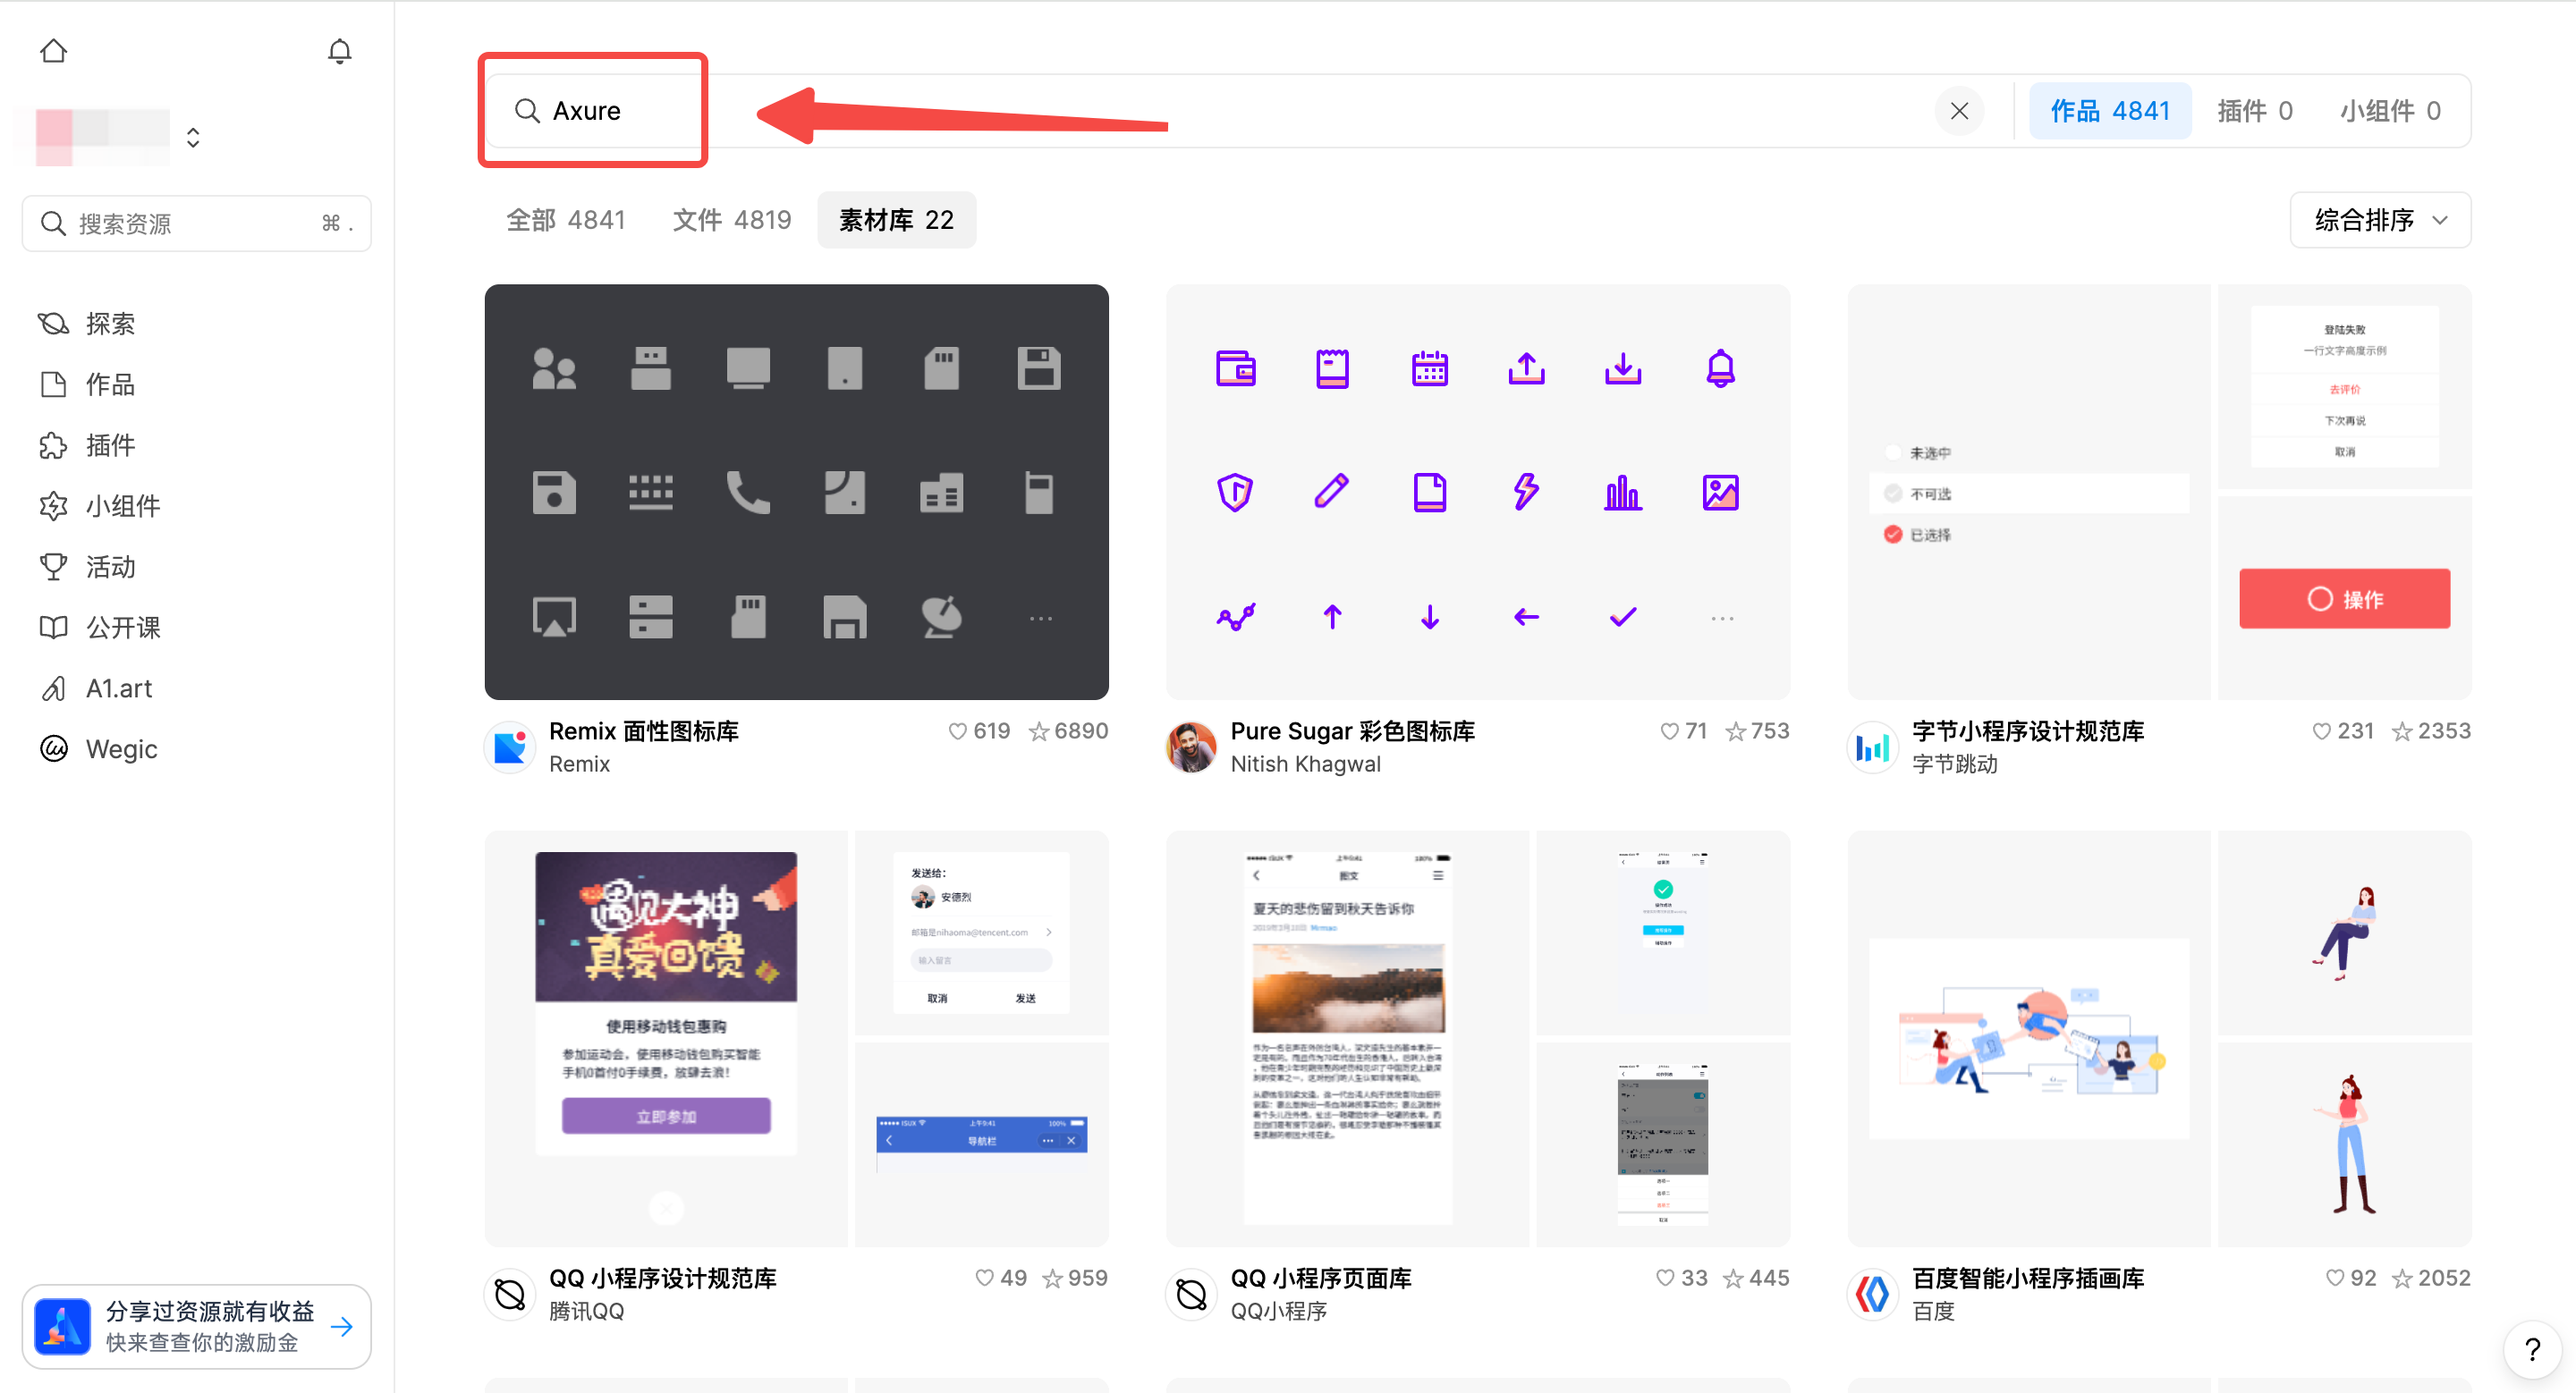Open Wegic from the sidebar
This screenshot has height=1393, width=2576.
121,748
